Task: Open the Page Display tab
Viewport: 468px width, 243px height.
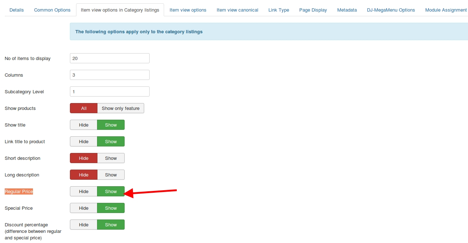Action: click(313, 10)
